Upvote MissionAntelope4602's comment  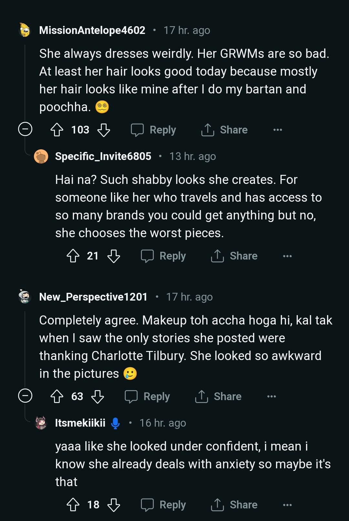pos(57,130)
